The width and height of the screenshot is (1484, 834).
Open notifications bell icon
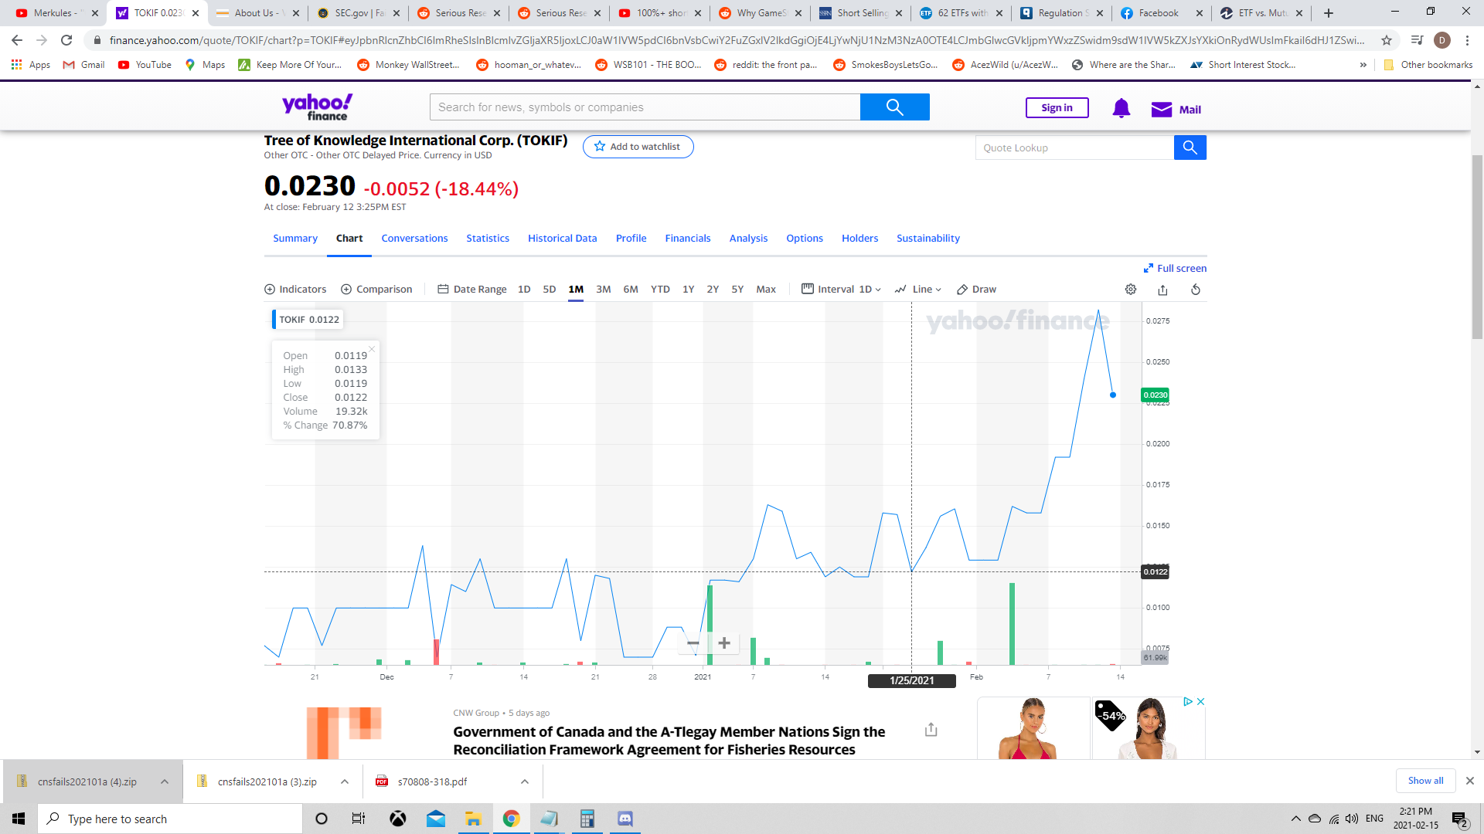[x=1122, y=109]
